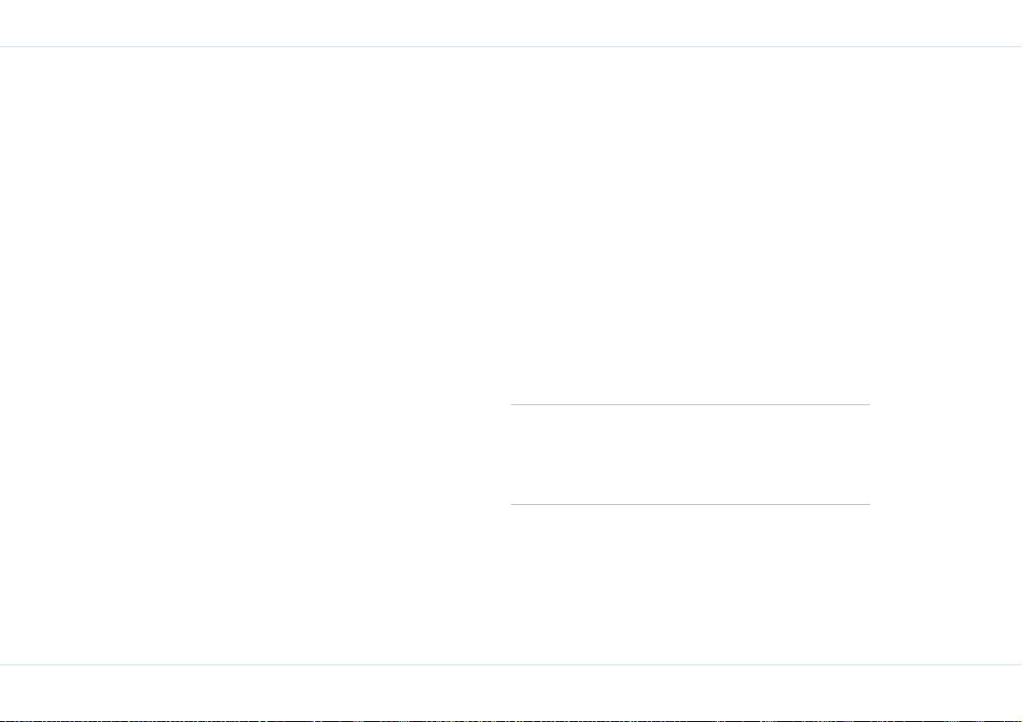Click the top teal divider line
Image resolution: width=1023 pixels, height=722 pixels.
pyautogui.click(x=512, y=47)
